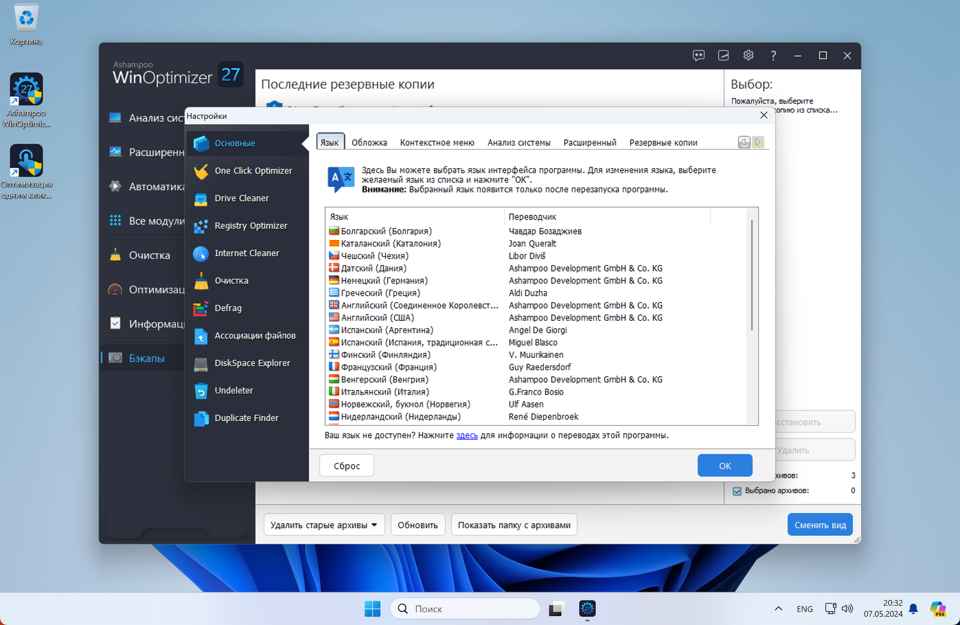
Task: Click the Обновить button
Action: point(418,525)
